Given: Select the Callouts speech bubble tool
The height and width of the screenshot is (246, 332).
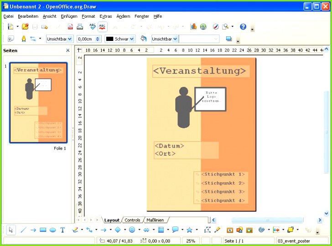Looking at the screenshot, I should tap(175, 230).
